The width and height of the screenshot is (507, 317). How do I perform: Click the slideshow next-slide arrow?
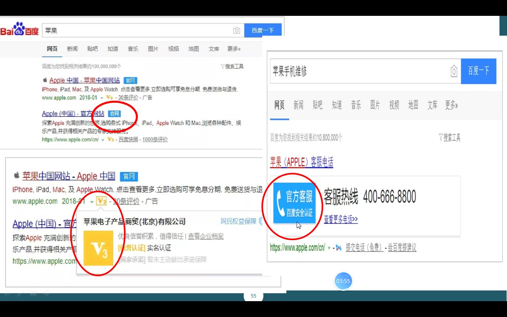point(47,294)
